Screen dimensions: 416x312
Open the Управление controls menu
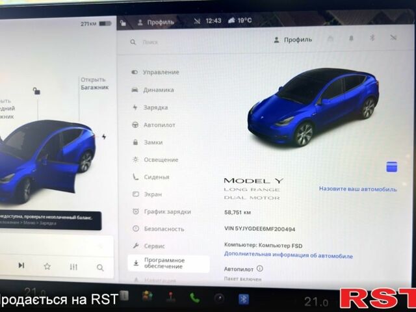coord(155,72)
